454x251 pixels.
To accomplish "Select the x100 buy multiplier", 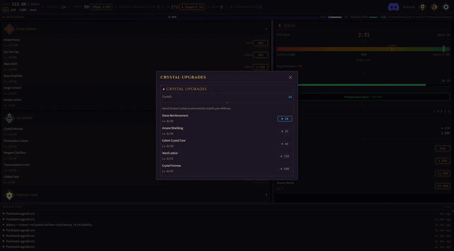I will pos(23,10).
